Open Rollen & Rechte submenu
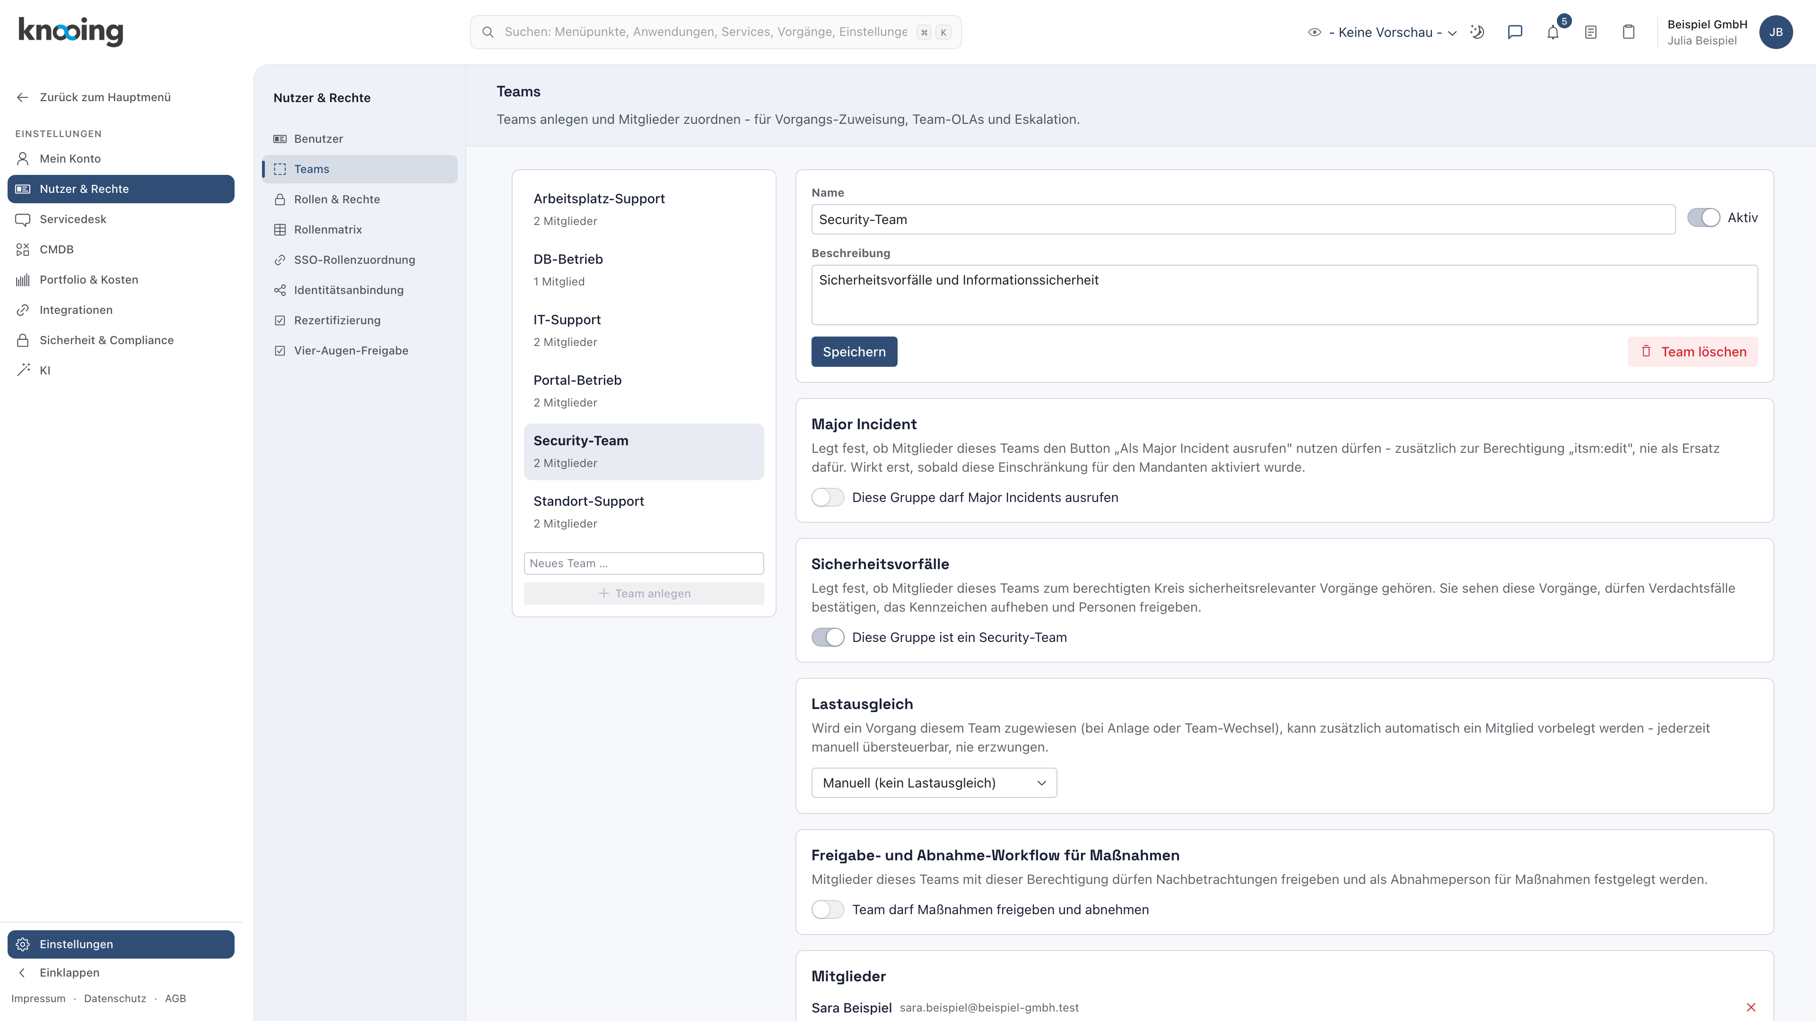This screenshot has width=1816, height=1021. pos(359,199)
